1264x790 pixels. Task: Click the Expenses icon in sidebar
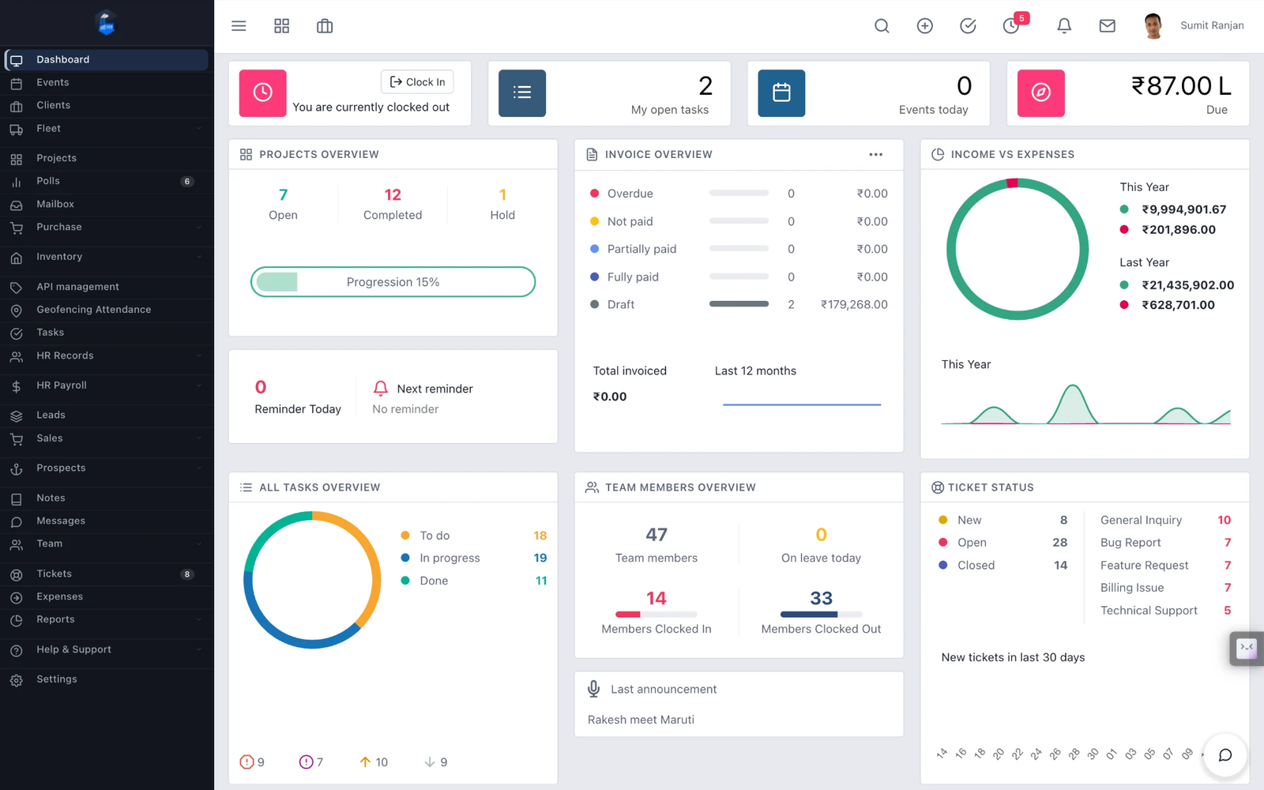(16, 597)
